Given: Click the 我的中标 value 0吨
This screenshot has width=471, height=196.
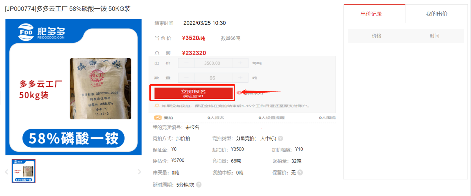Looking at the screenshot, I should pos(240,173).
